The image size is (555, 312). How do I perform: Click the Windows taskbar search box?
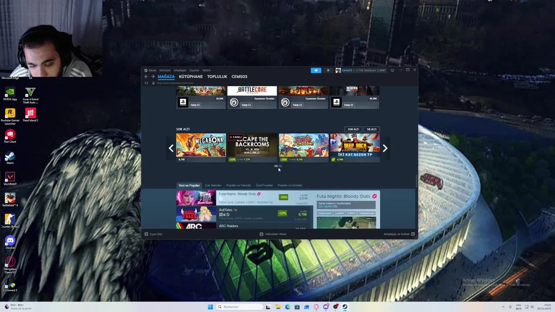coord(239,307)
